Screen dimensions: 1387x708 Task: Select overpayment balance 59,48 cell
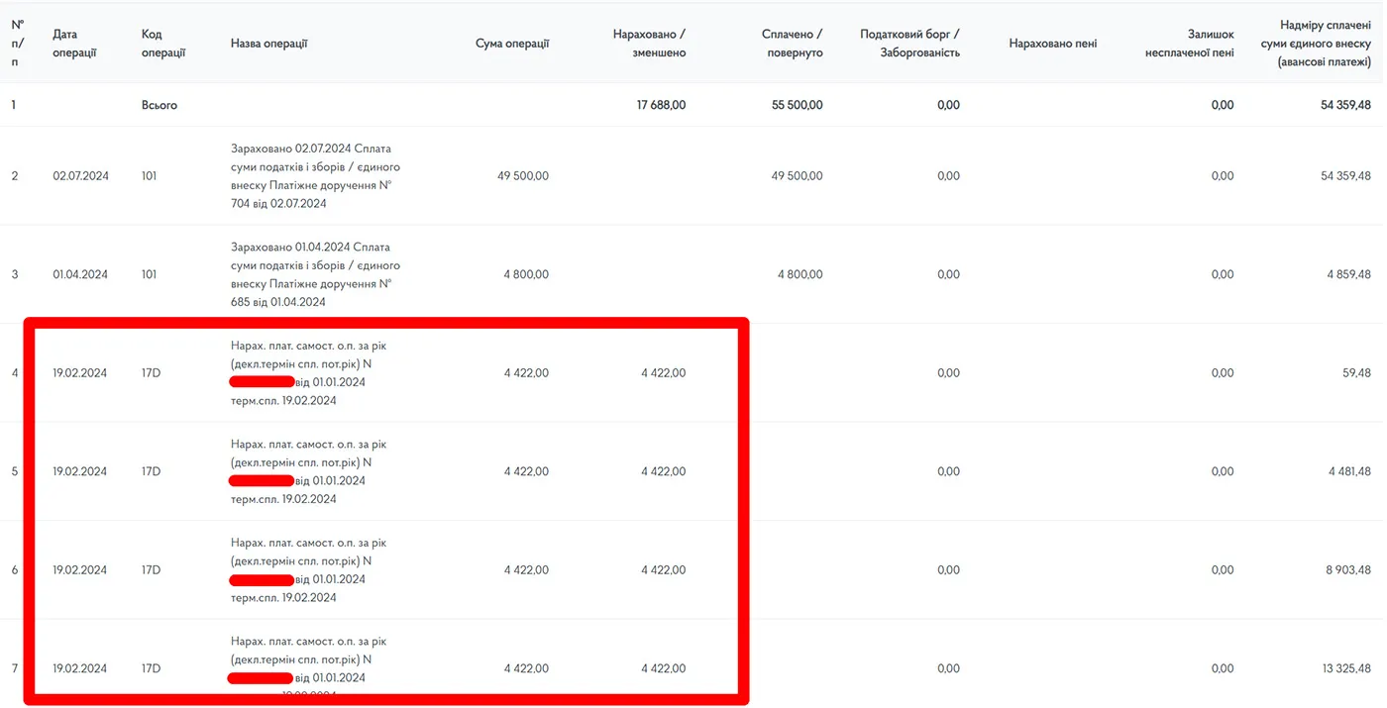1351,373
